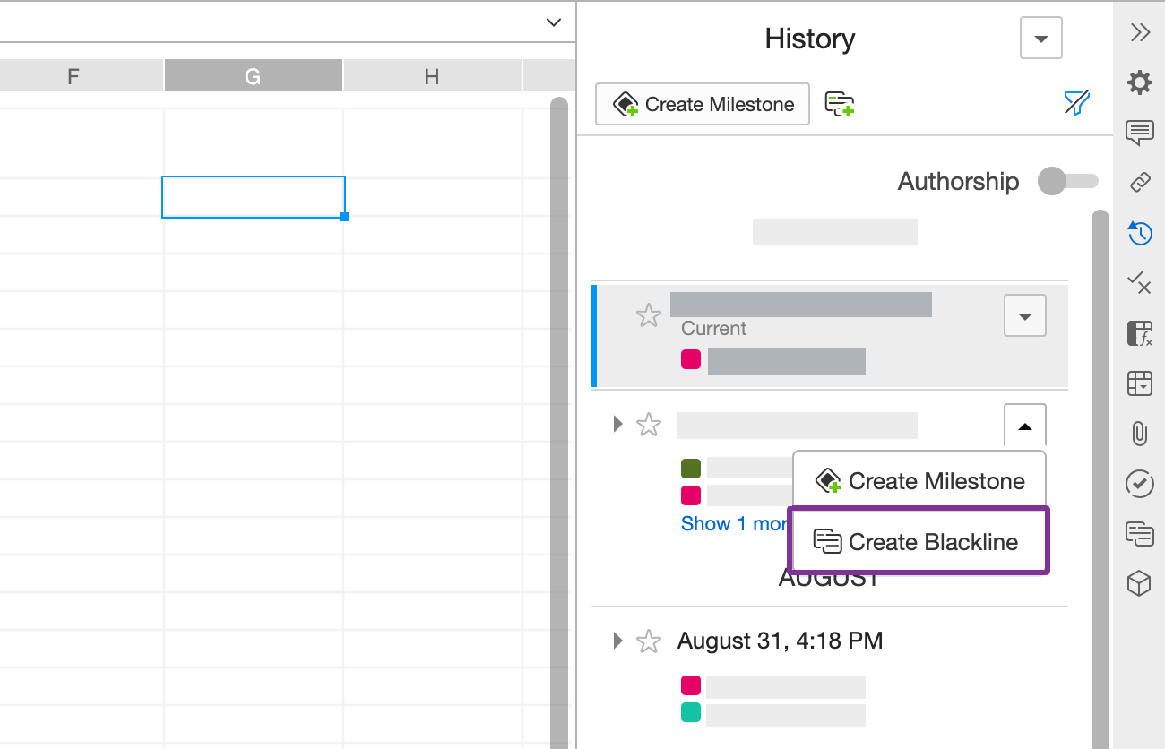Open the settings gear in right sidebar
The height and width of the screenshot is (749, 1165).
click(1139, 83)
